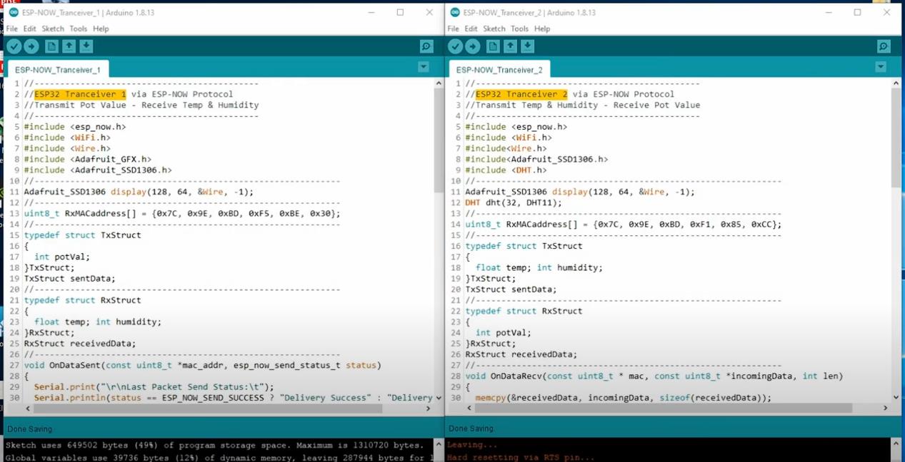Viewport: 905px width, 462px height.
Task: Click vertical scrollbar thumb in Tranceiver_1 editor
Action: [439, 140]
